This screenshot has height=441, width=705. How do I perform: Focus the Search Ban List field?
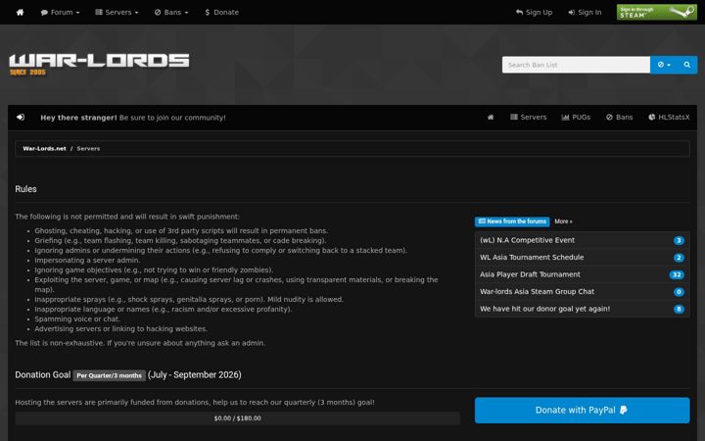point(576,65)
